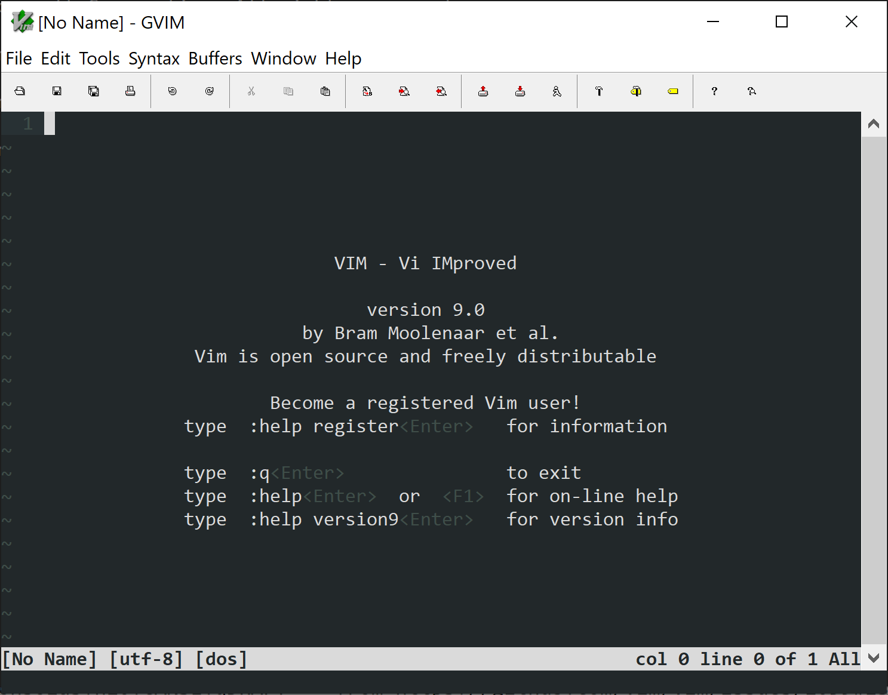
Task: Click '[utf-8]' encoding in status line
Action: 146,659
